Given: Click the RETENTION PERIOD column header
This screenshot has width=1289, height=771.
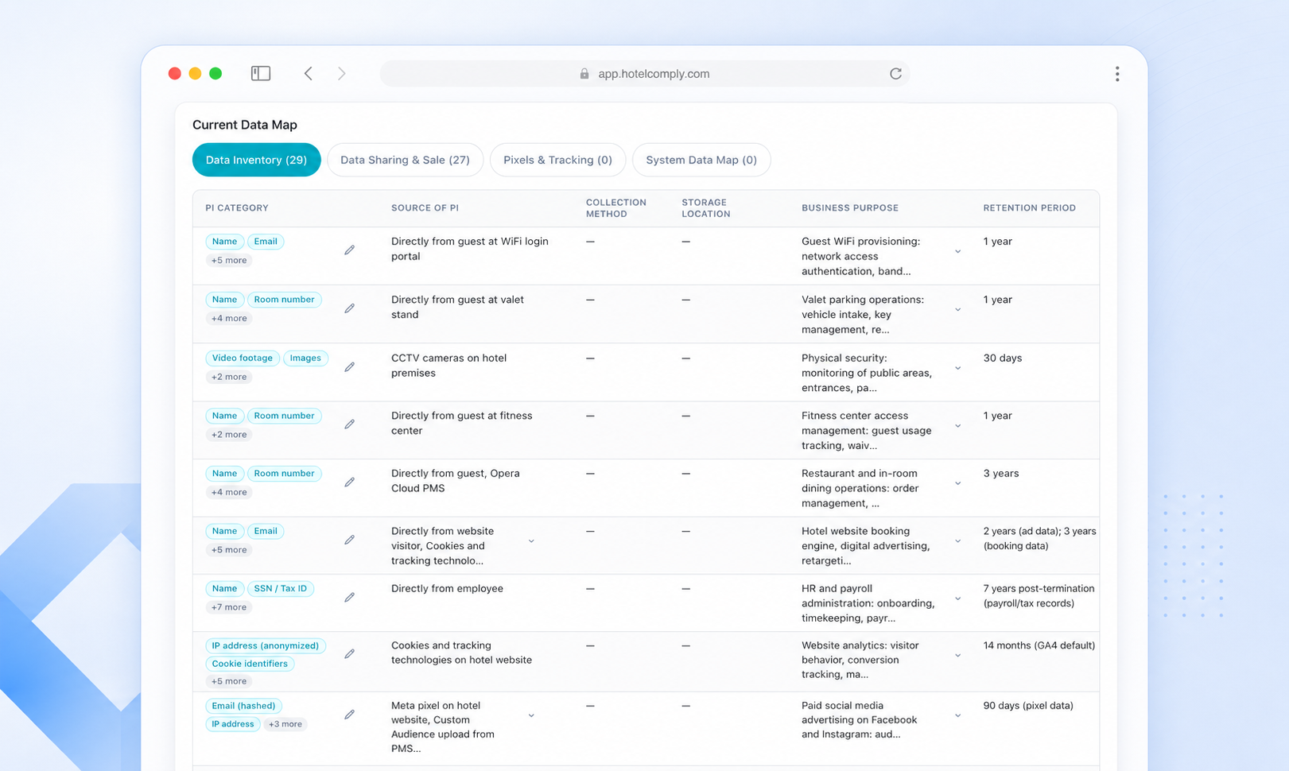Looking at the screenshot, I should tap(1029, 208).
